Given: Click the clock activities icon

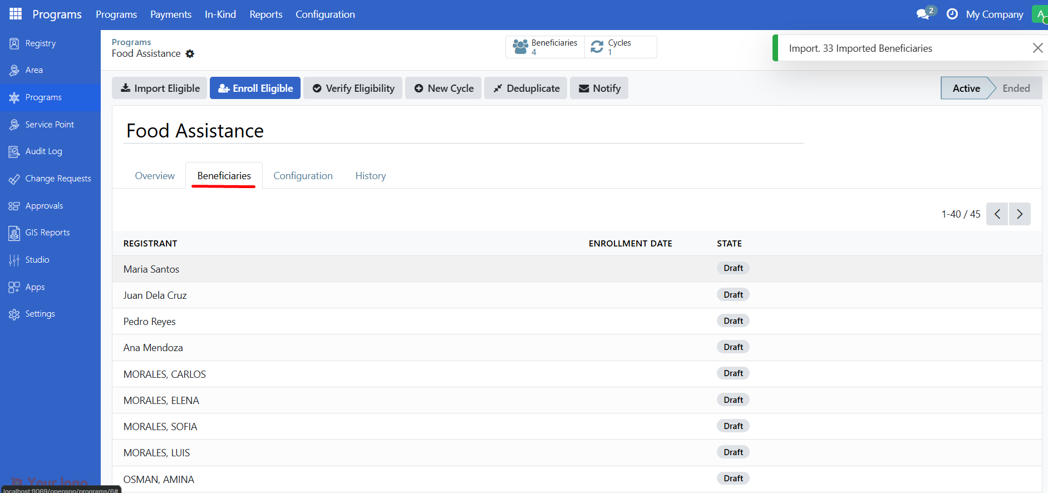Looking at the screenshot, I should [x=952, y=14].
